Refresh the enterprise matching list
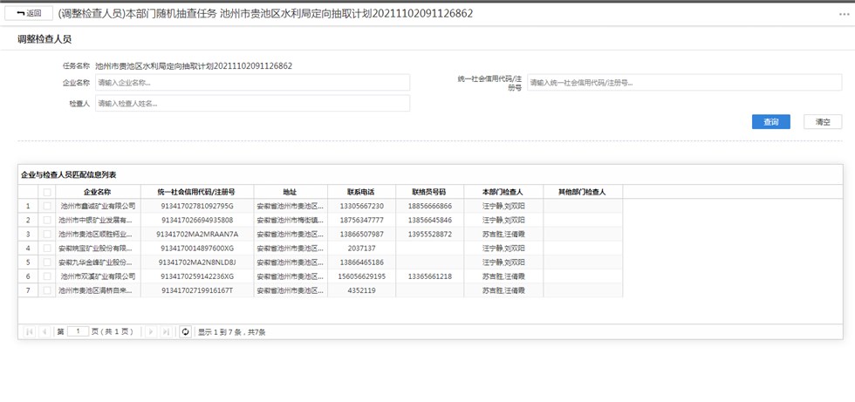The height and width of the screenshot is (402, 855). click(185, 331)
